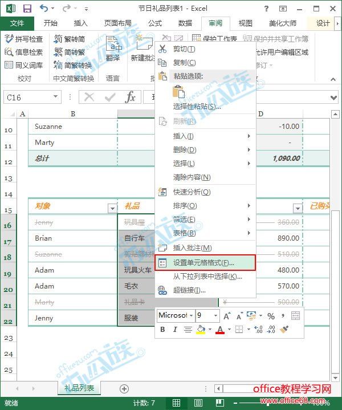Choose 超链接(I) from context menu
Viewport: 342px width, 410px height.
pyautogui.click(x=205, y=290)
